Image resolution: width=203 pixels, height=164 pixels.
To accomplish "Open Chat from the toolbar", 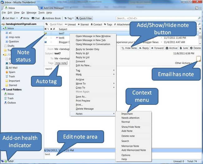I will [36, 18].
